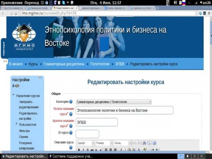Select the first highlighted workspace in switcher
Screen dimensions: 212x159
[x=181, y=156]
